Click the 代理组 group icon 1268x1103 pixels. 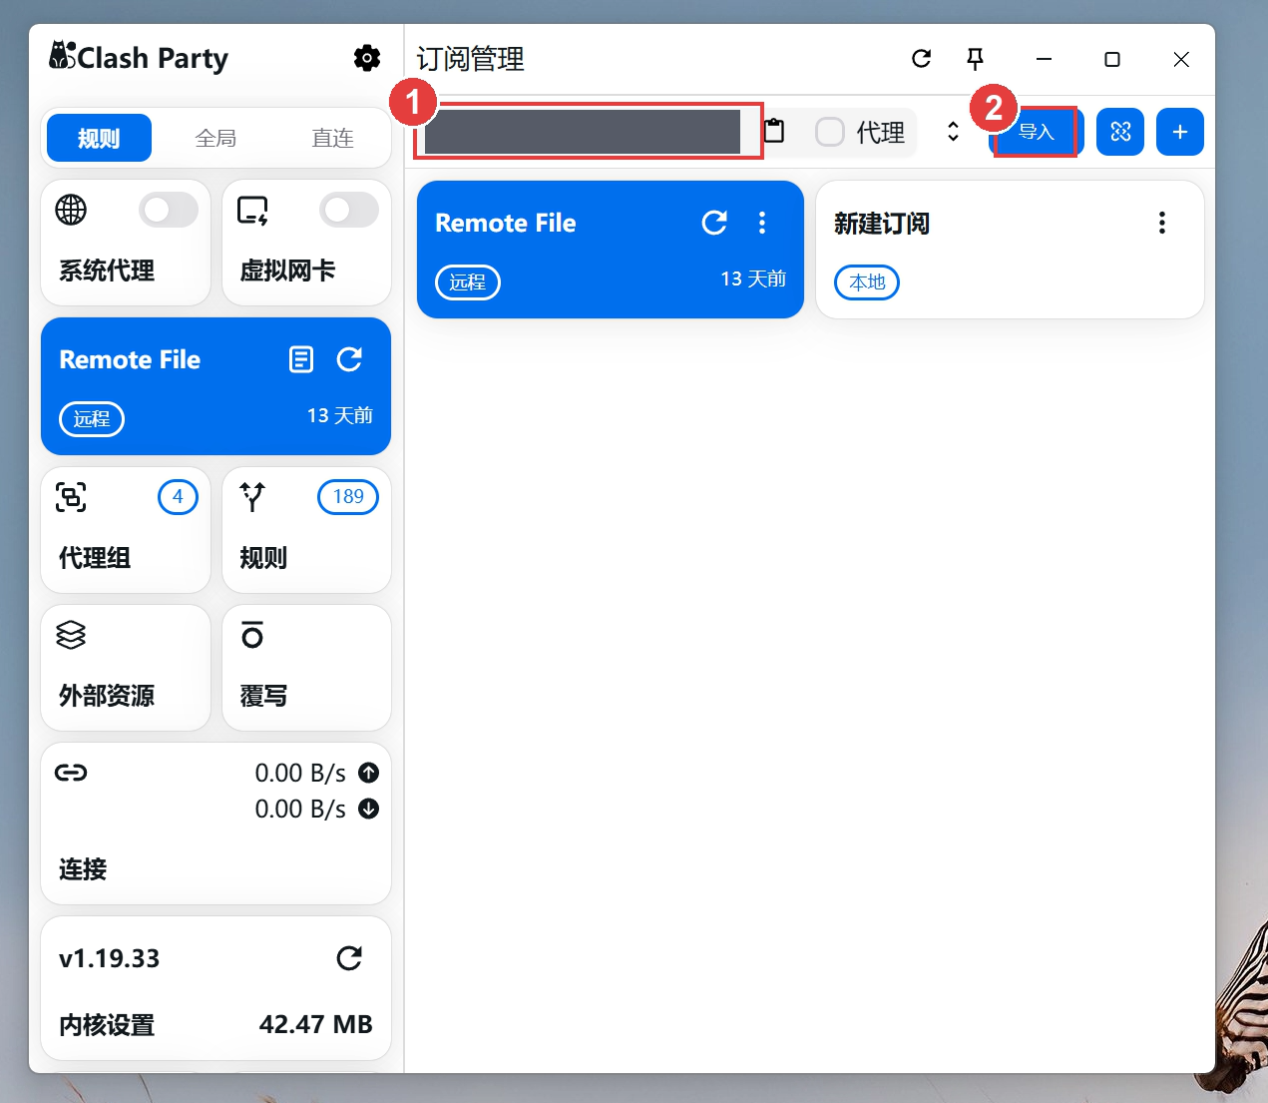click(71, 497)
